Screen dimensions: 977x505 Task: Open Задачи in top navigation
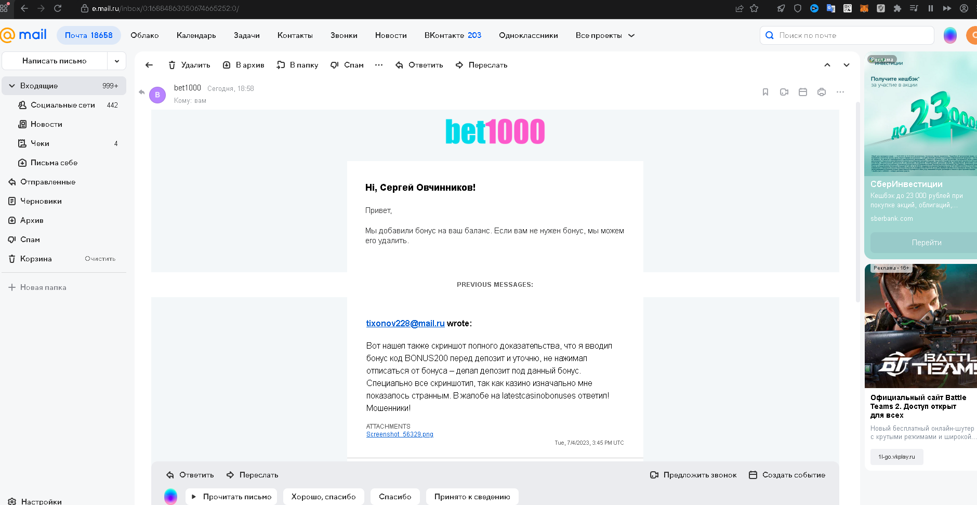coord(247,35)
